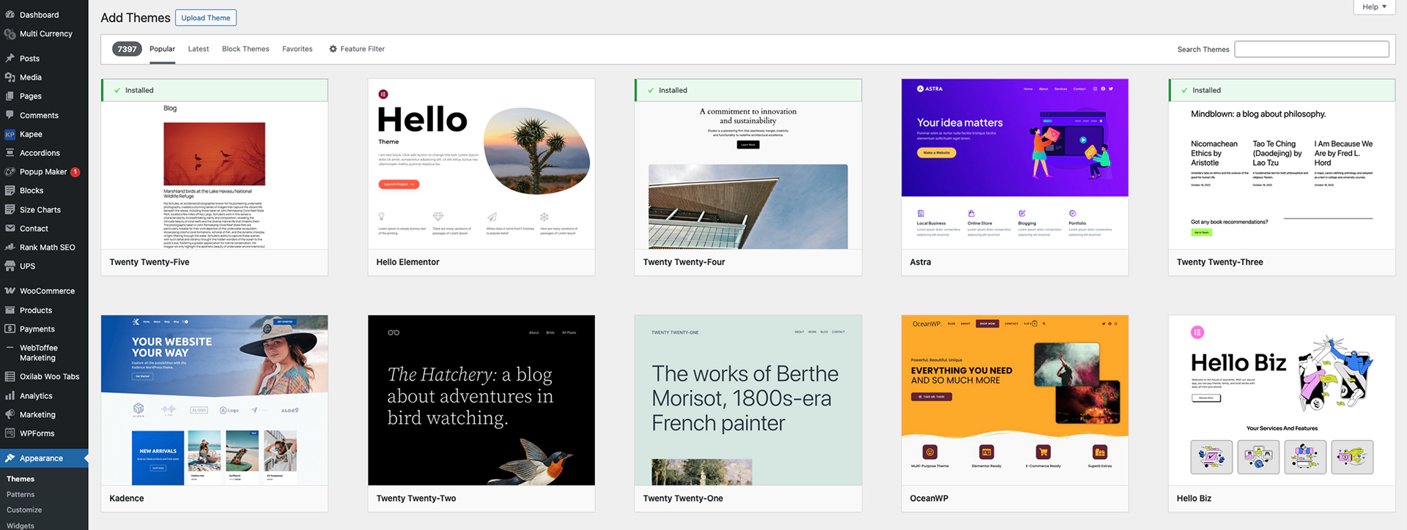Screen dimensions: 1407x530
Task: Select the OceanWP theme thumbnail
Action: (1015, 400)
